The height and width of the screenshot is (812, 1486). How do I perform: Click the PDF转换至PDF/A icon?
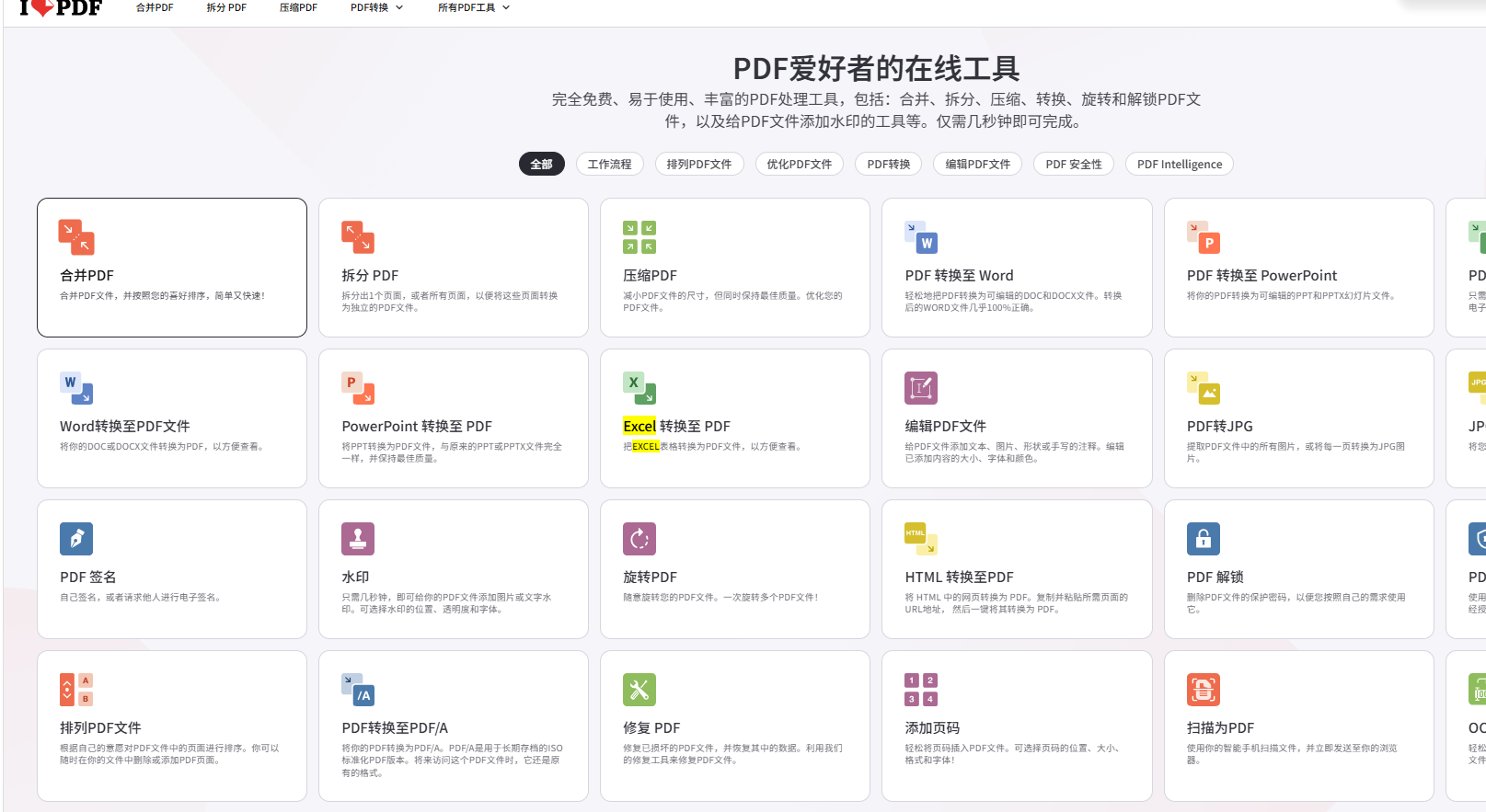pos(358,690)
